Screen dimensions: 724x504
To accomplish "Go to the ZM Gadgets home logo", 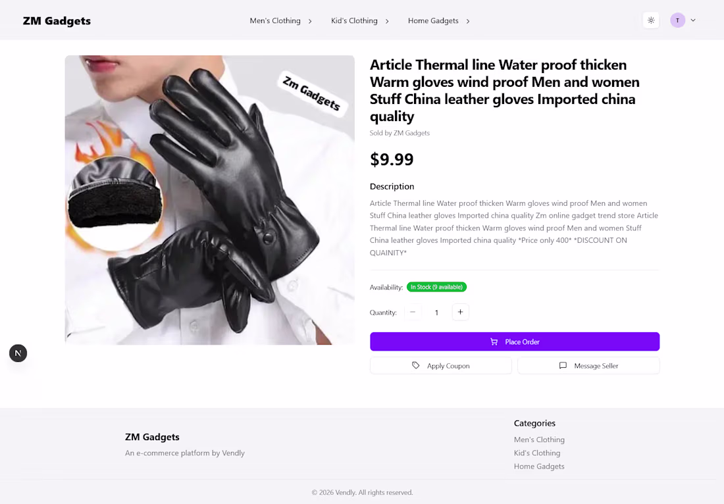I will tap(57, 21).
